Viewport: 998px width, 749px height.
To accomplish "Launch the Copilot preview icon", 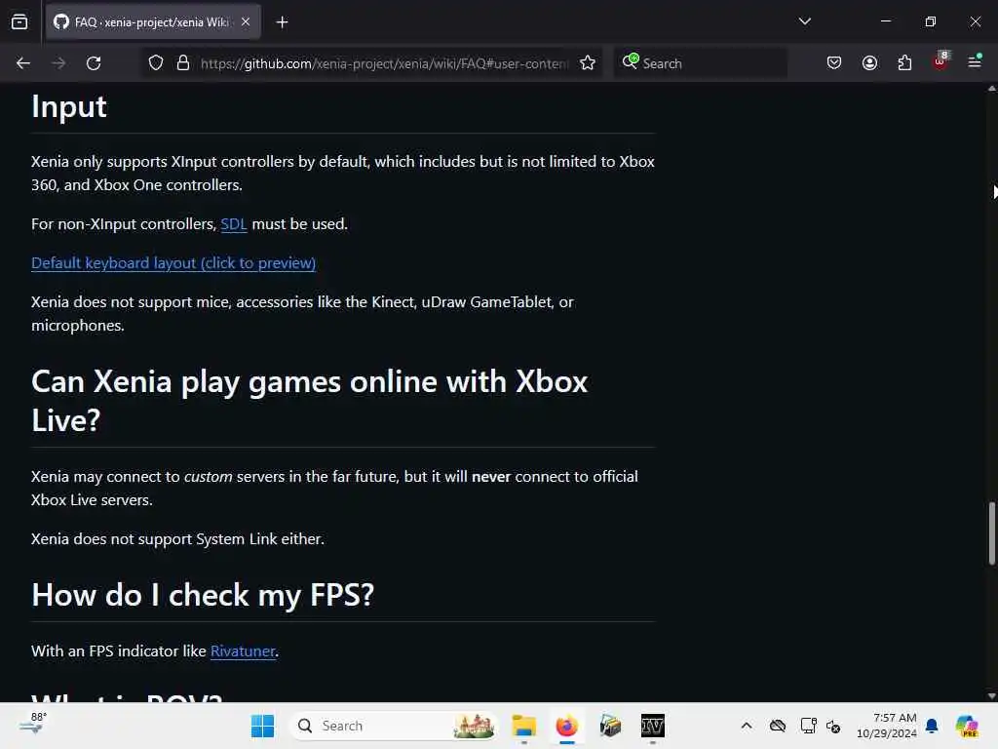I will (967, 726).
